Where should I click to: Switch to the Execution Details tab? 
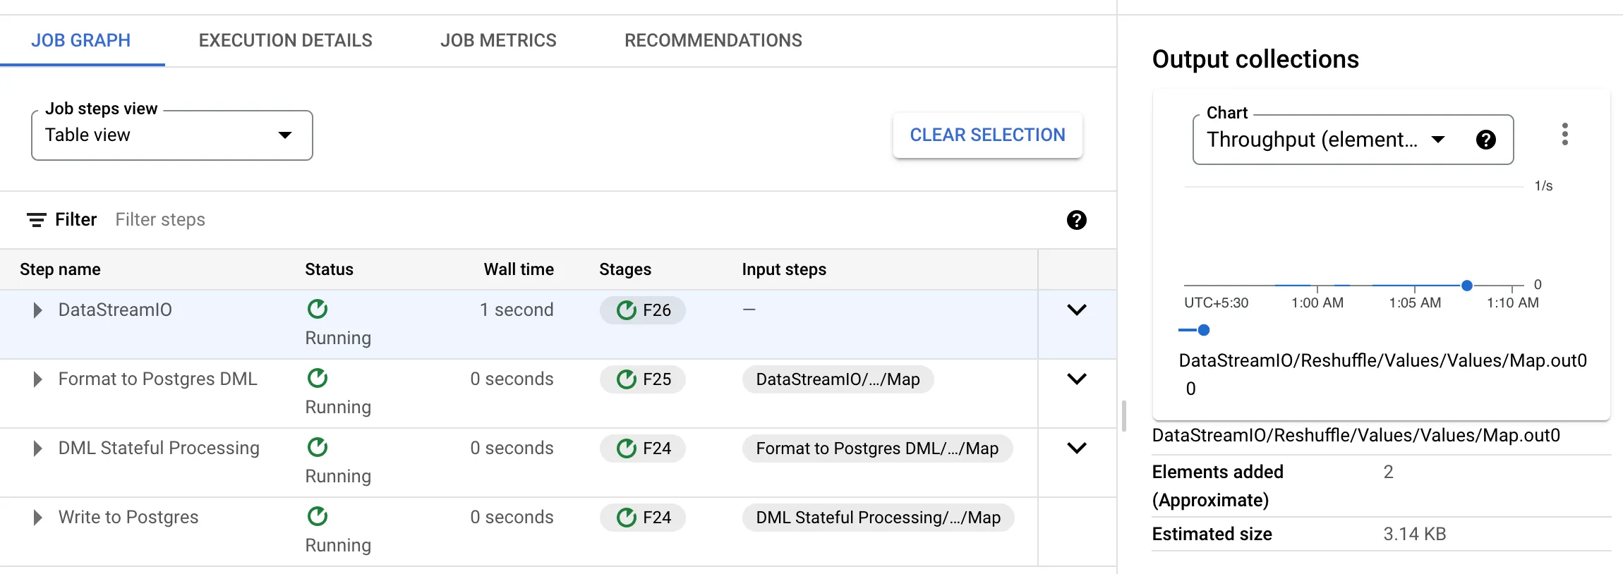point(285,40)
